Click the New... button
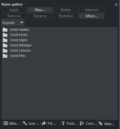 point(40,10)
